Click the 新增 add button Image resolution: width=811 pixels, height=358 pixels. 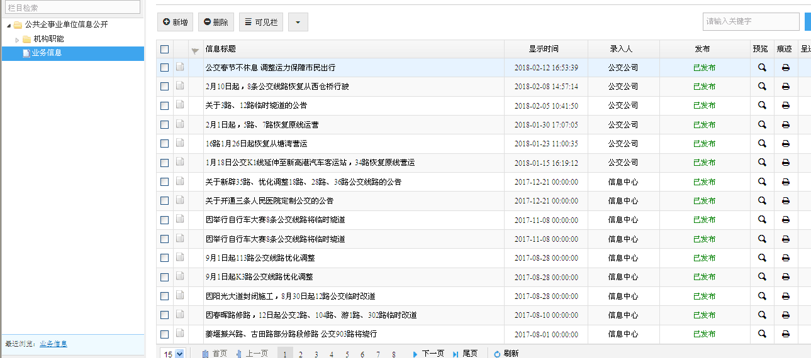coord(176,22)
